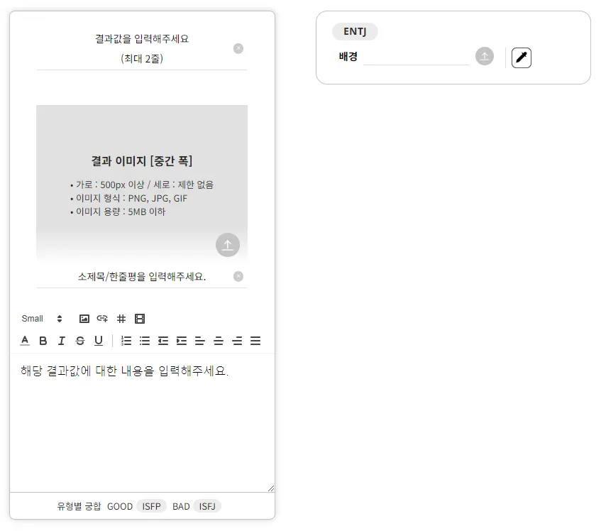Insert image using the editor toolbar icon

(84, 319)
